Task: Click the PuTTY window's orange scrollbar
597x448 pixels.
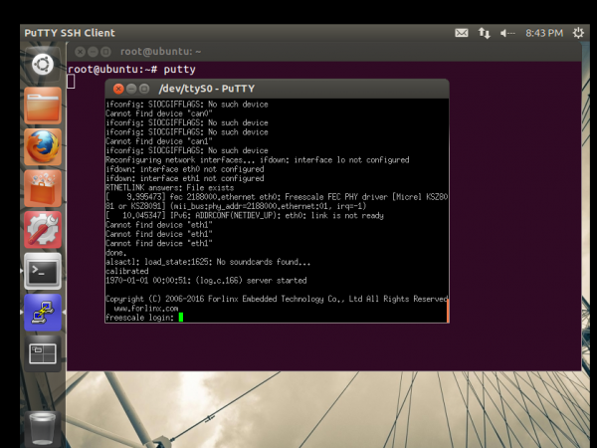Action: point(447,312)
